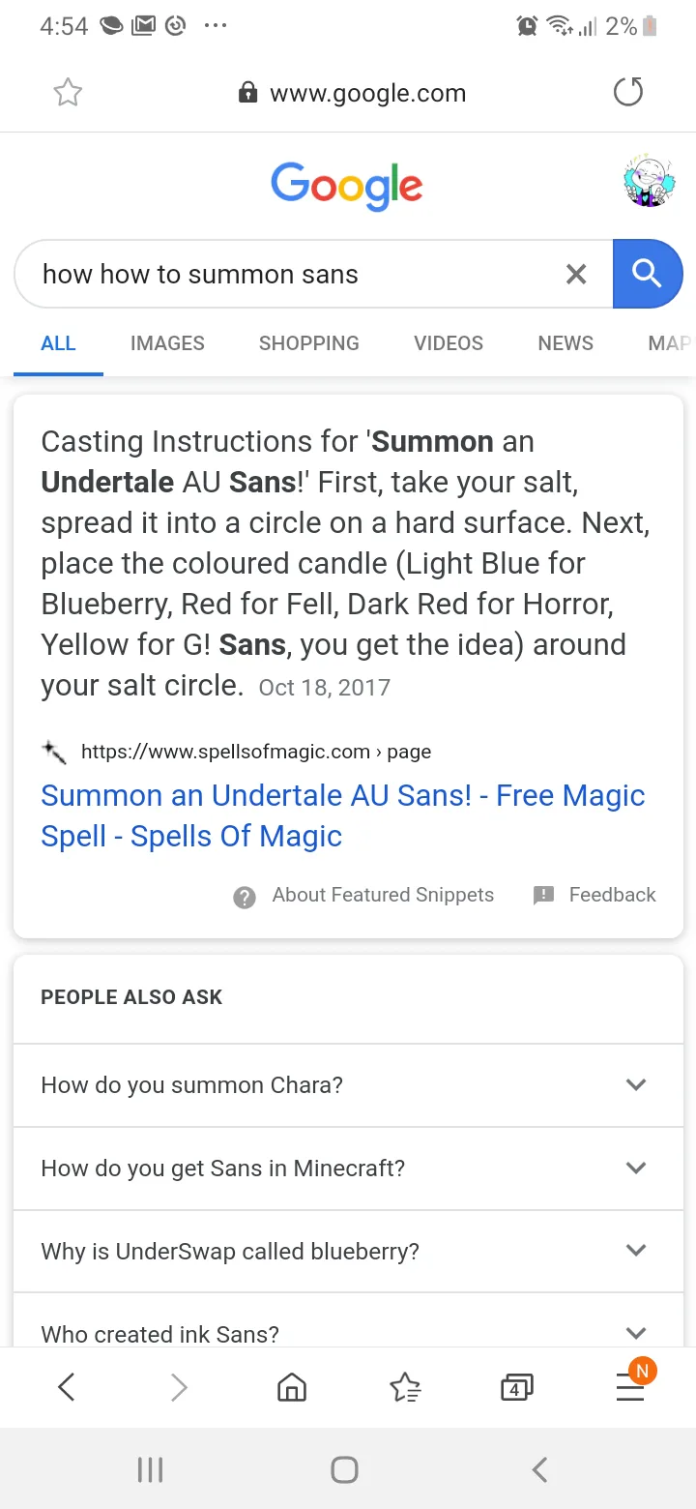Expand "Why is UnderSwap called blueberry?"
Image resolution: width=696 pixels, height=1509 pixels.
(348, 1252)
